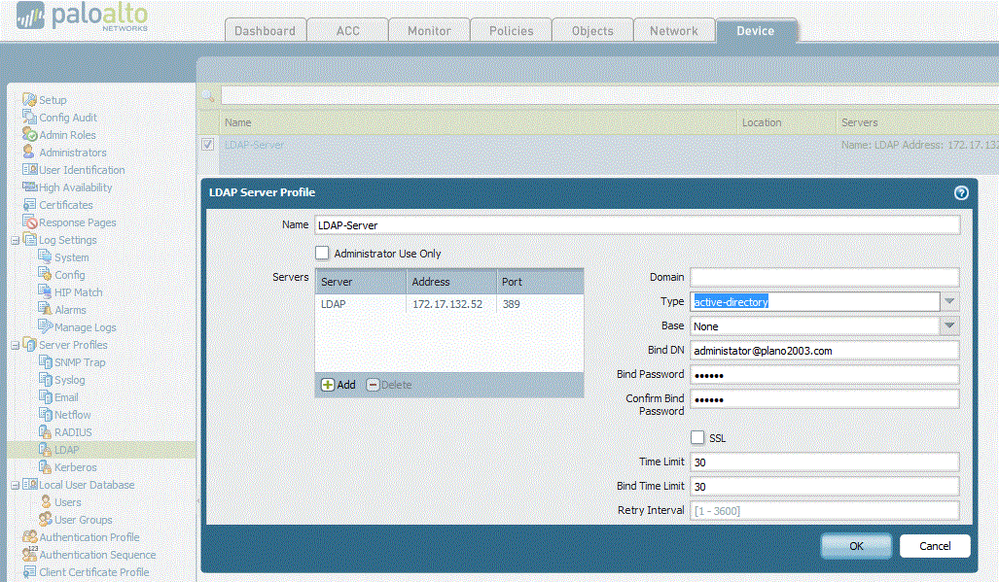999x582 pixels.
Task: Open the Setup page icon in sidebar
Action: 29,99
